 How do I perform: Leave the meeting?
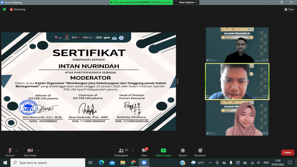[287, 152]
